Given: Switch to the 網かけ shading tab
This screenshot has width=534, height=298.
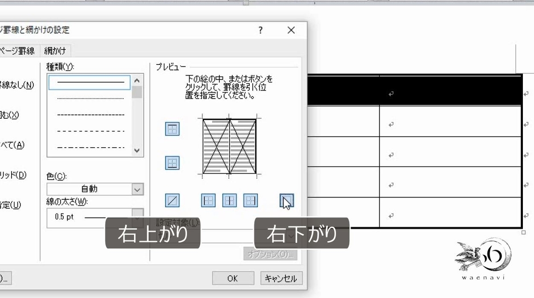Looking at the screenshot, I should (55, 50).
